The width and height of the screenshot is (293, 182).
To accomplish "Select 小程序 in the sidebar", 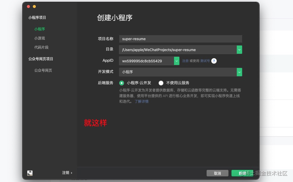I will pos(39,29).
